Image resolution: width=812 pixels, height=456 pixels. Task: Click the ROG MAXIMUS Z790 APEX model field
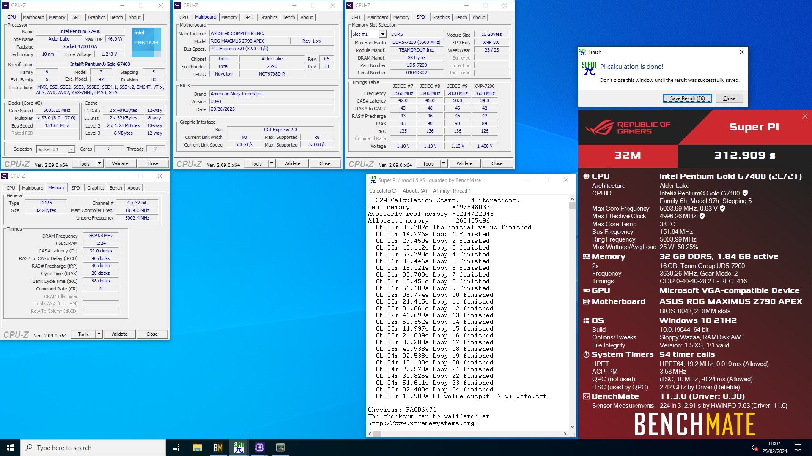point(249,41)
